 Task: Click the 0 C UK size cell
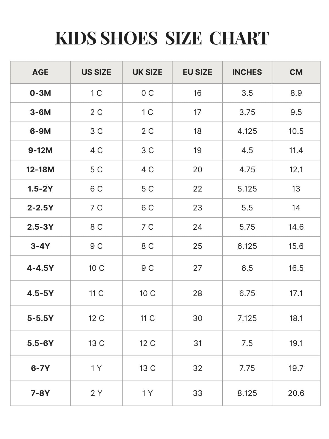[x=148, y=93]
